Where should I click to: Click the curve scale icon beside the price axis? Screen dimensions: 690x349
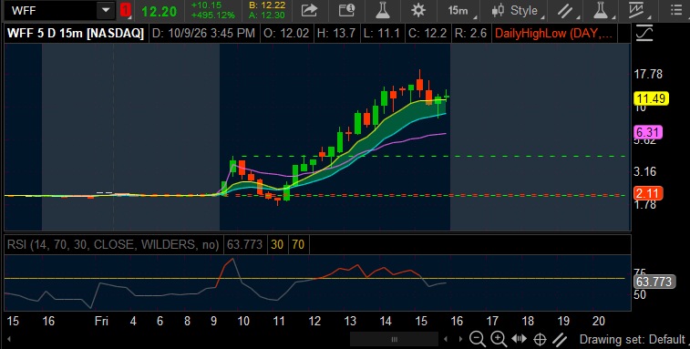coord(644,34)
